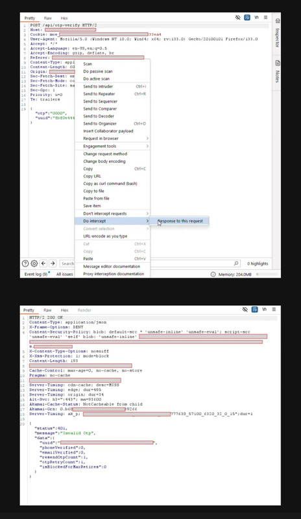Select Send to Organizer

pos(112,123)
